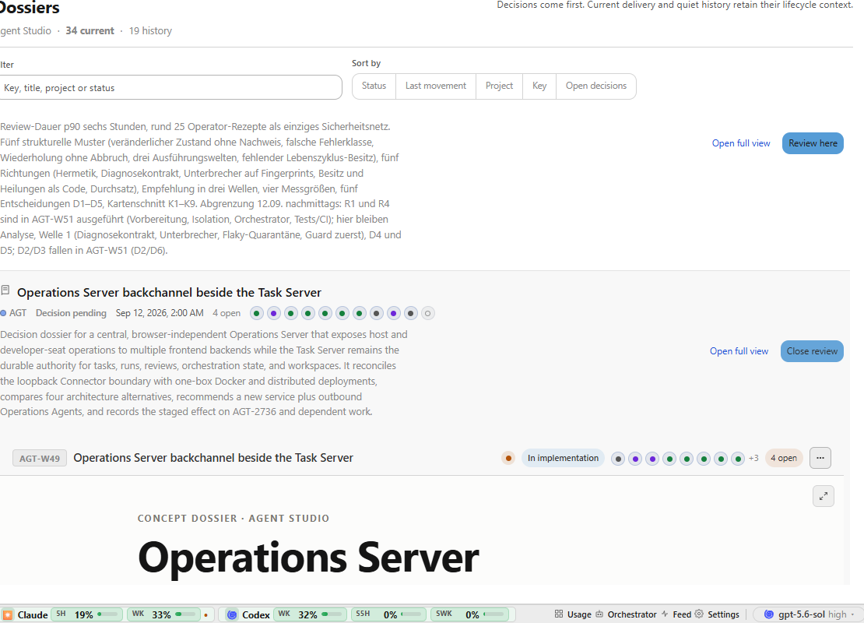Click Claude 5H 19% usage meter

click(x=86, y=614)
